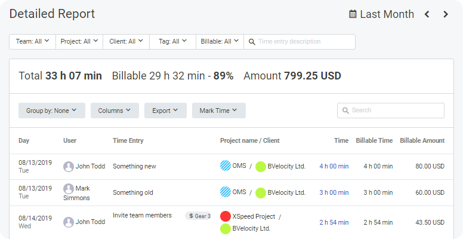Open the Group by: None menu
Screen dimensions: 463x239
pyautogui.click(x=52, y=111)
